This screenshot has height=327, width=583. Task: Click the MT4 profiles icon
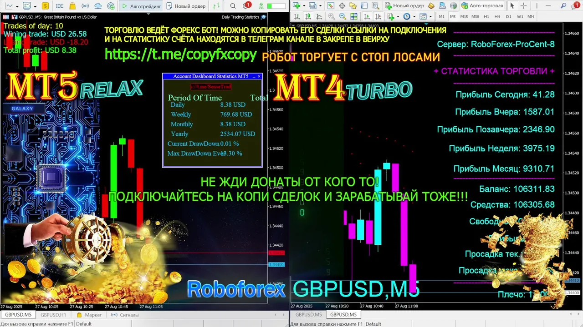click(x=312, y=5)
